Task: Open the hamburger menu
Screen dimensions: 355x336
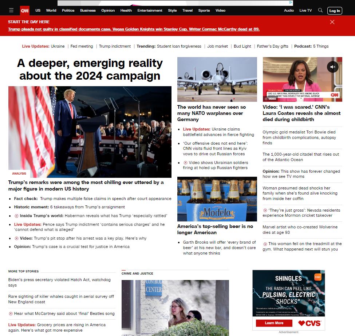Action: coord(11,11)
